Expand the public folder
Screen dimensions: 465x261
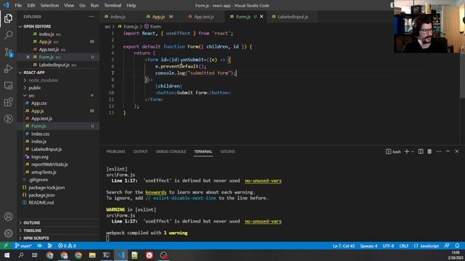(x=35, y=88)
